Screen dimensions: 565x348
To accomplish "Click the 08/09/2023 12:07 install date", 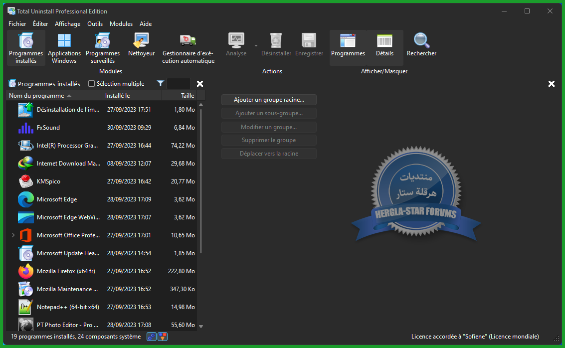I will 129,164.
